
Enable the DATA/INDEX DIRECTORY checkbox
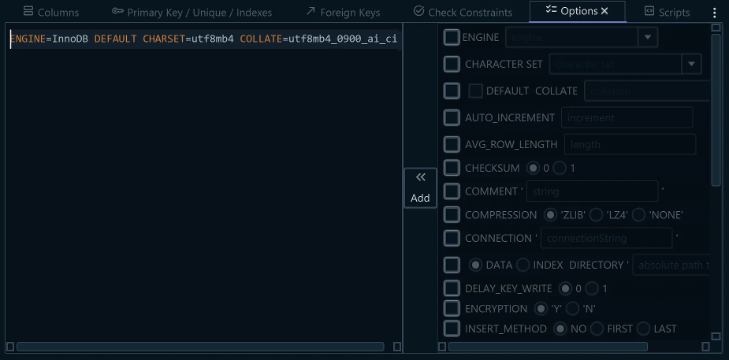coord(452,265)
